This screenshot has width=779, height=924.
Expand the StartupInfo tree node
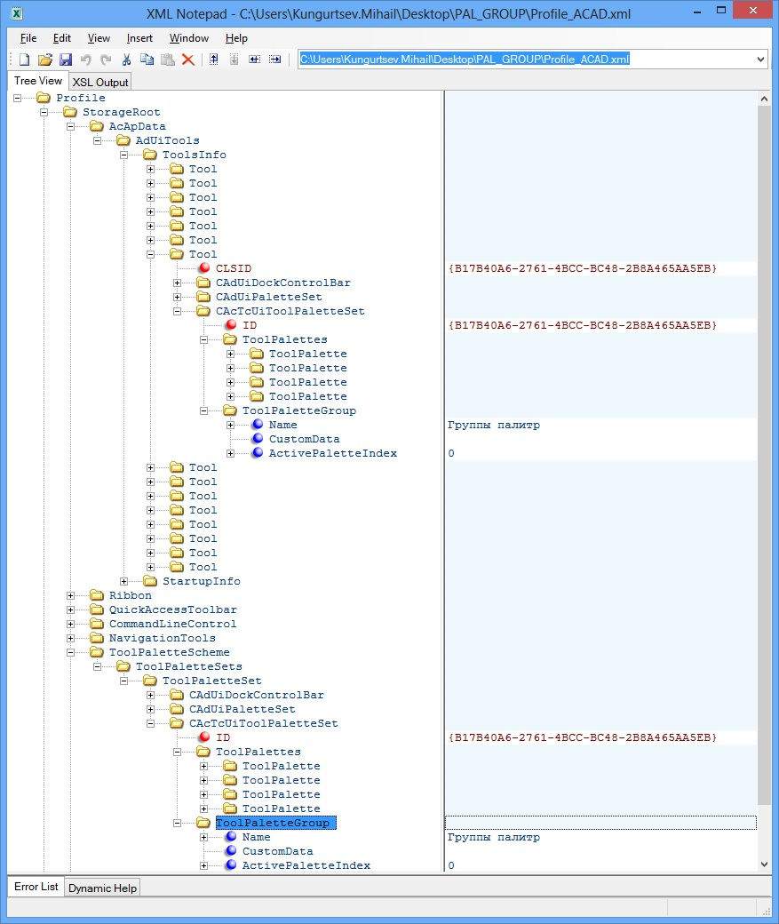[123, 580]
